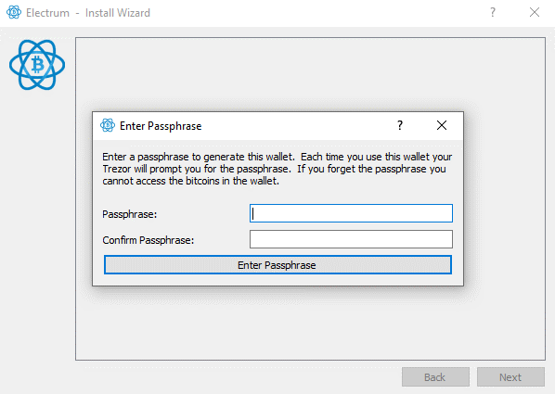Click the empty wizard panel above the dialog
The image size is (555, 394).
[310, 74]
